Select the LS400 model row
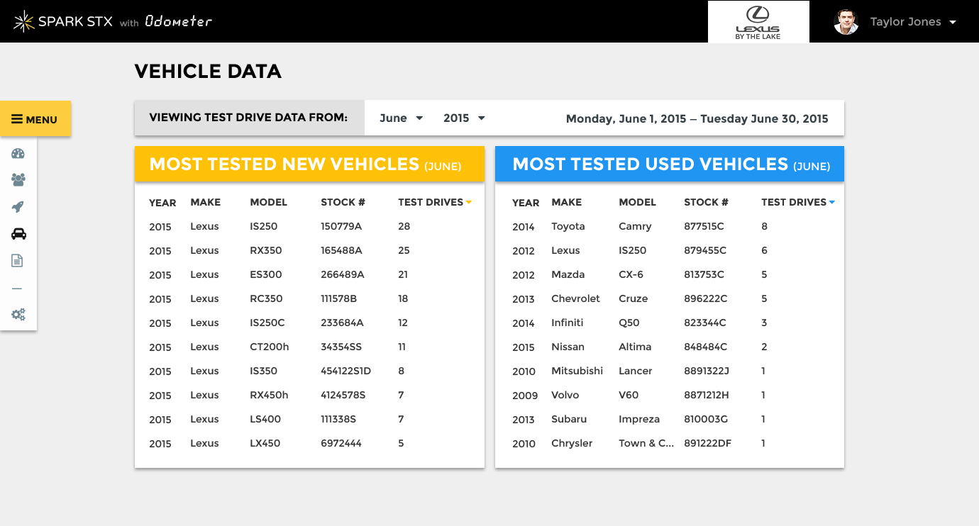The height and width of the screenshot is (526, 979). pos(265,419)
